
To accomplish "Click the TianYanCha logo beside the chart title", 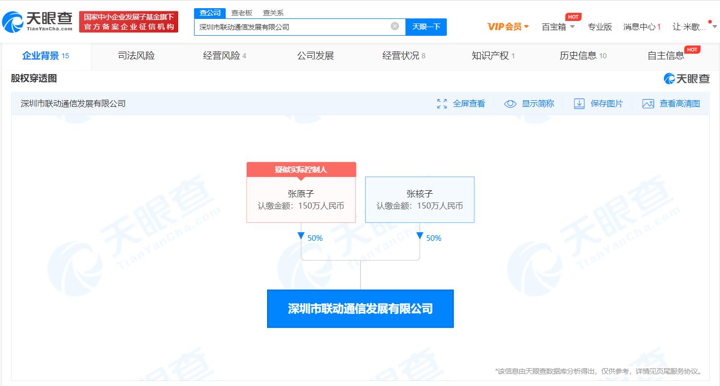I will [687, 79].
